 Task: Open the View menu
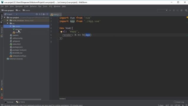tap(12, 6)
